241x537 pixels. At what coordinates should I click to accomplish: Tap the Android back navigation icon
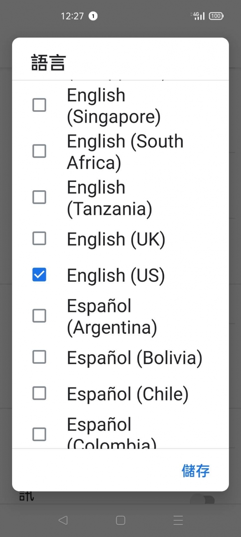(x=63, y=520)
